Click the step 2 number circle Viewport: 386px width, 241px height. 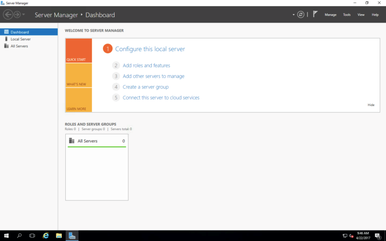[116, 65]
